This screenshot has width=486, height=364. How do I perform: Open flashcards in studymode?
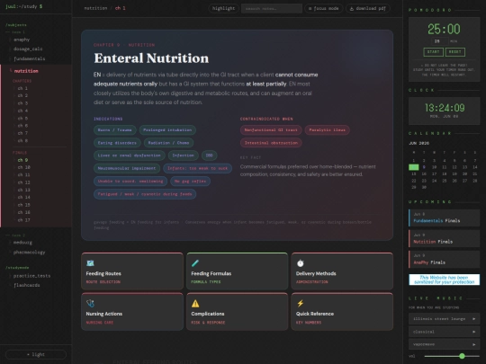click(x=27, y=285)
